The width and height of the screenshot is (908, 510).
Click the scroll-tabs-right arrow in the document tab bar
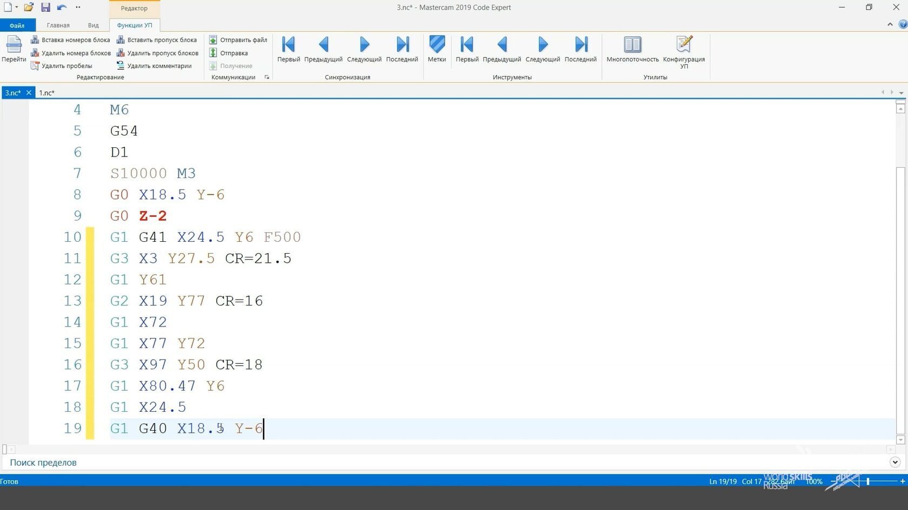892,92
